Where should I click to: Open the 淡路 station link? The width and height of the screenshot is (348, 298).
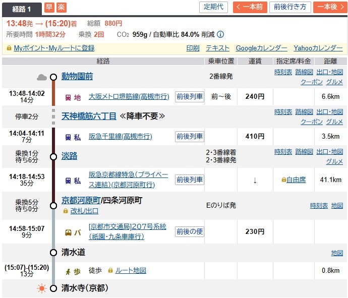tap(69, 156)
